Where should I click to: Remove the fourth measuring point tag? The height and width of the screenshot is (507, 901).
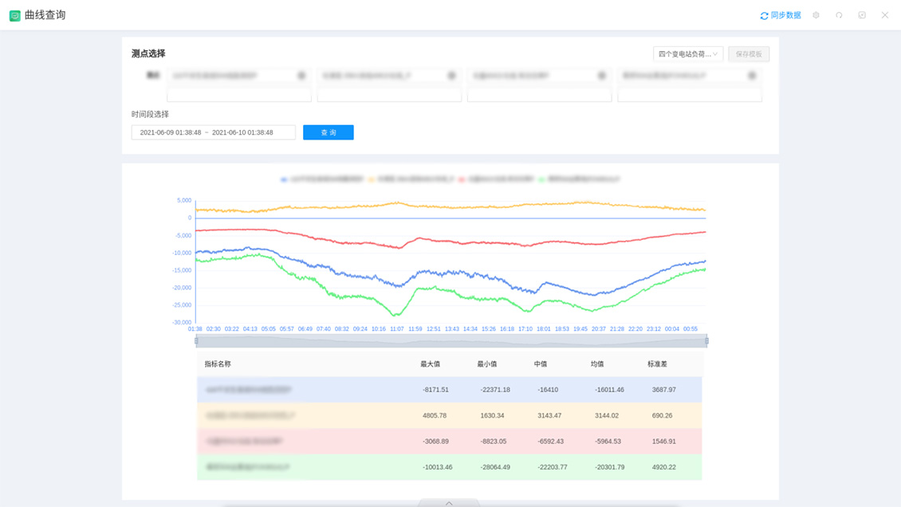coord(752,76)
